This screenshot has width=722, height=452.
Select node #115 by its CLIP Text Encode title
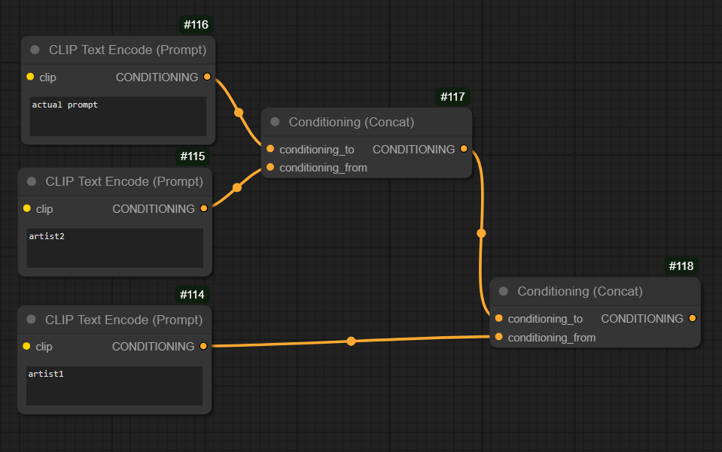(124, 181)
